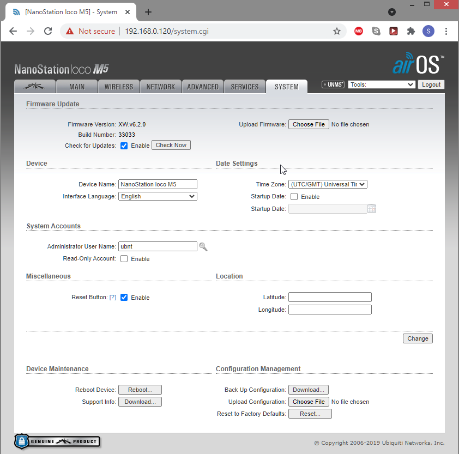Click the Genuine Product badge
The width and height of the screenshot is (459, 454).
point(57,441)
